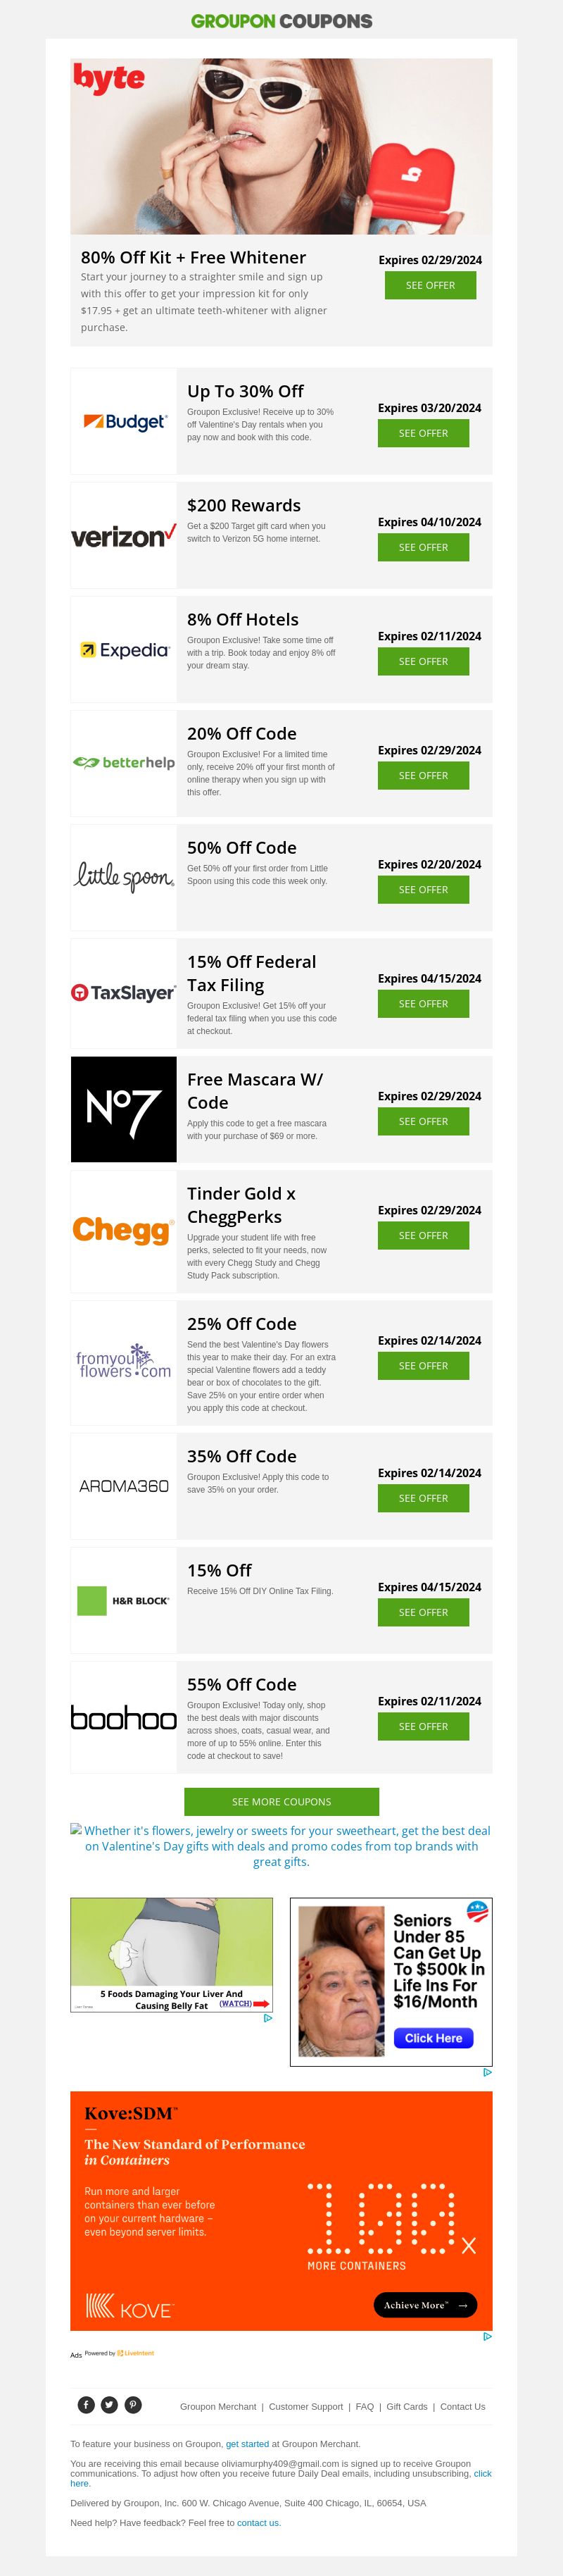Click the AdChoices icon below the Kove banner
Screen dimensions: 563x2576
pos(487,2336)
